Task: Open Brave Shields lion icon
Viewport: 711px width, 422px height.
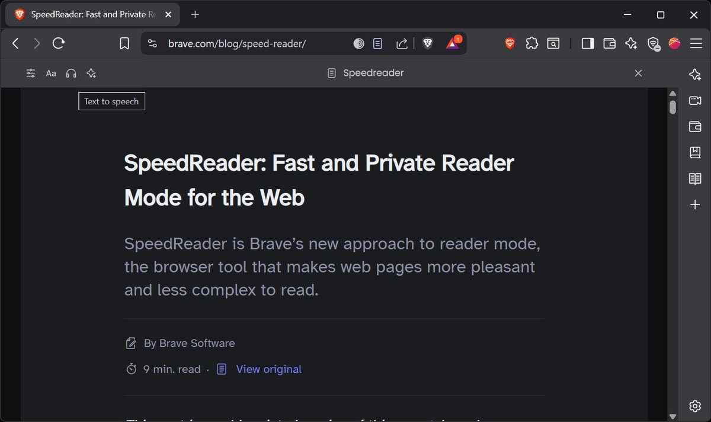Action: (428, 43)
